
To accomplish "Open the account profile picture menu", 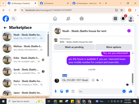I will coord(131,19).
